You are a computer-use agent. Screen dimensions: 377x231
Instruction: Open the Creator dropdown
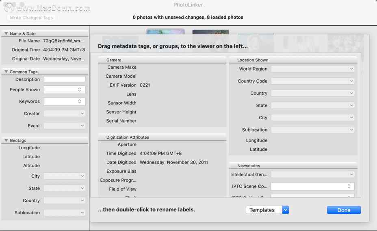click(64, 113)
